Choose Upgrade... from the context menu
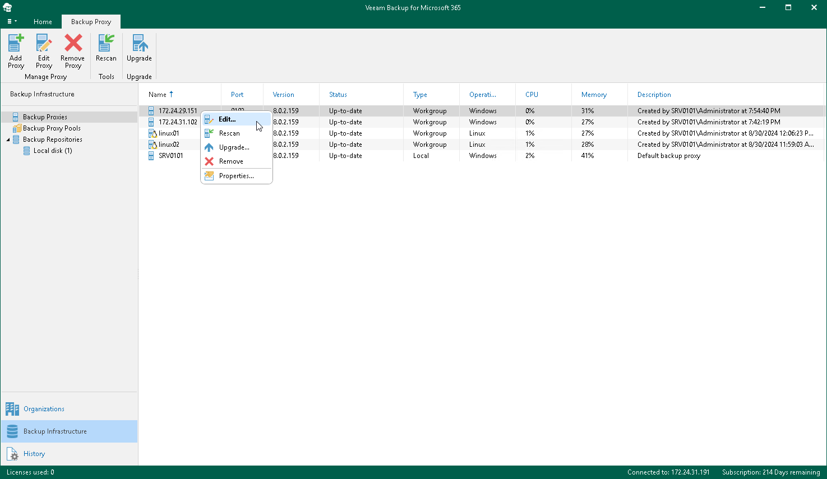This screenshot has height=479, width=827. click(237, 147)
